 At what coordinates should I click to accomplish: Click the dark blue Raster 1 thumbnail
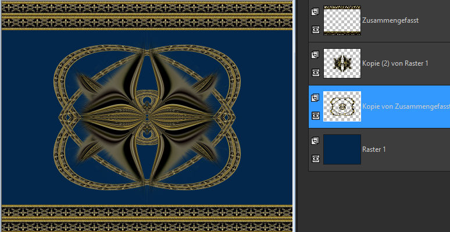[342, 149]
